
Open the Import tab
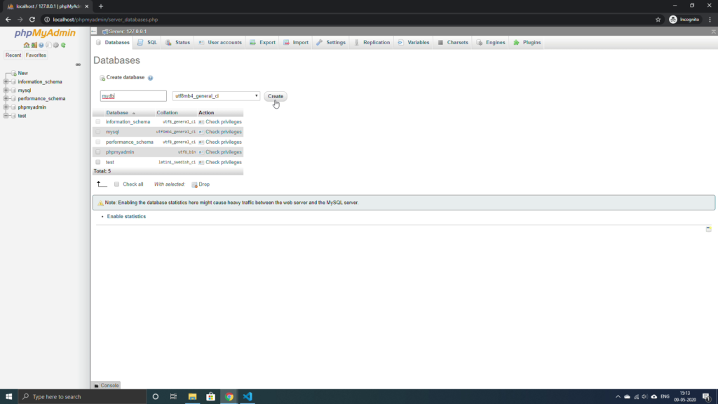point(297,43)
